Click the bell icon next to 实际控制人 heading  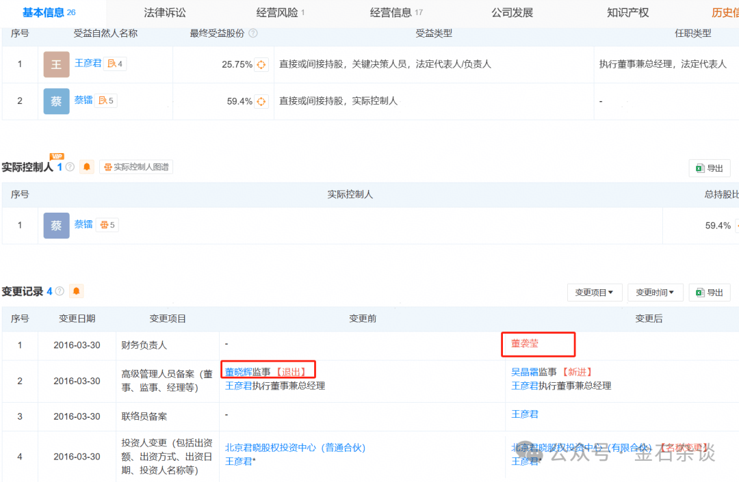point(86,167)
